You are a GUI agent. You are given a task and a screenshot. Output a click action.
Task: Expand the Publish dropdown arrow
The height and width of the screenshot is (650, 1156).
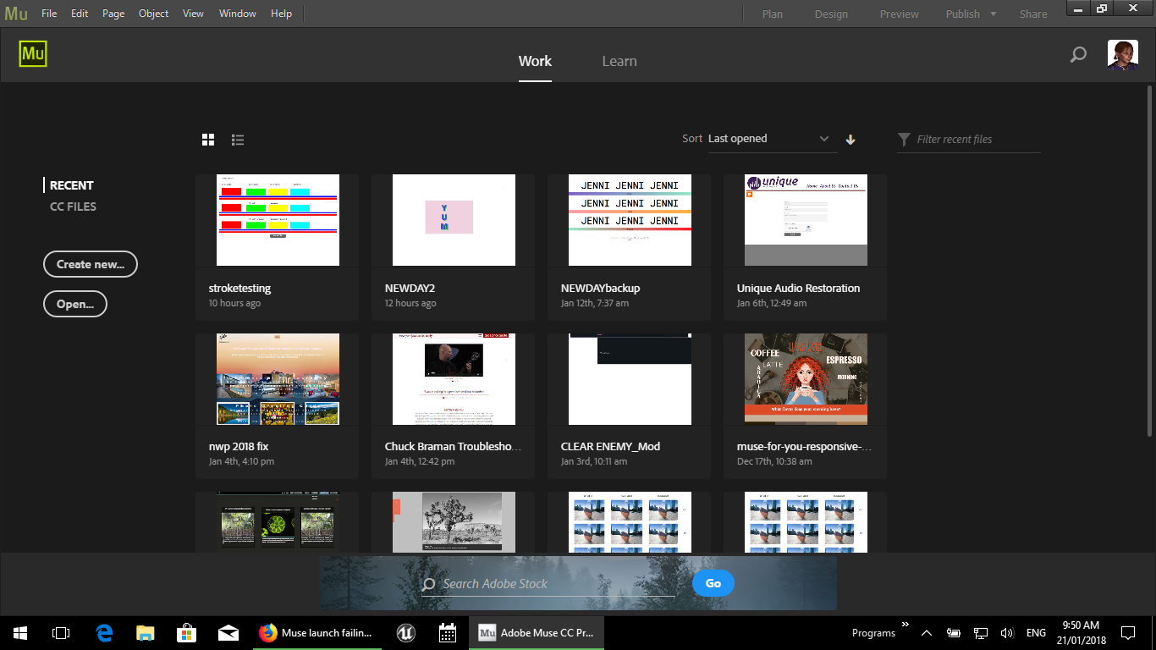tap(994, 14)
